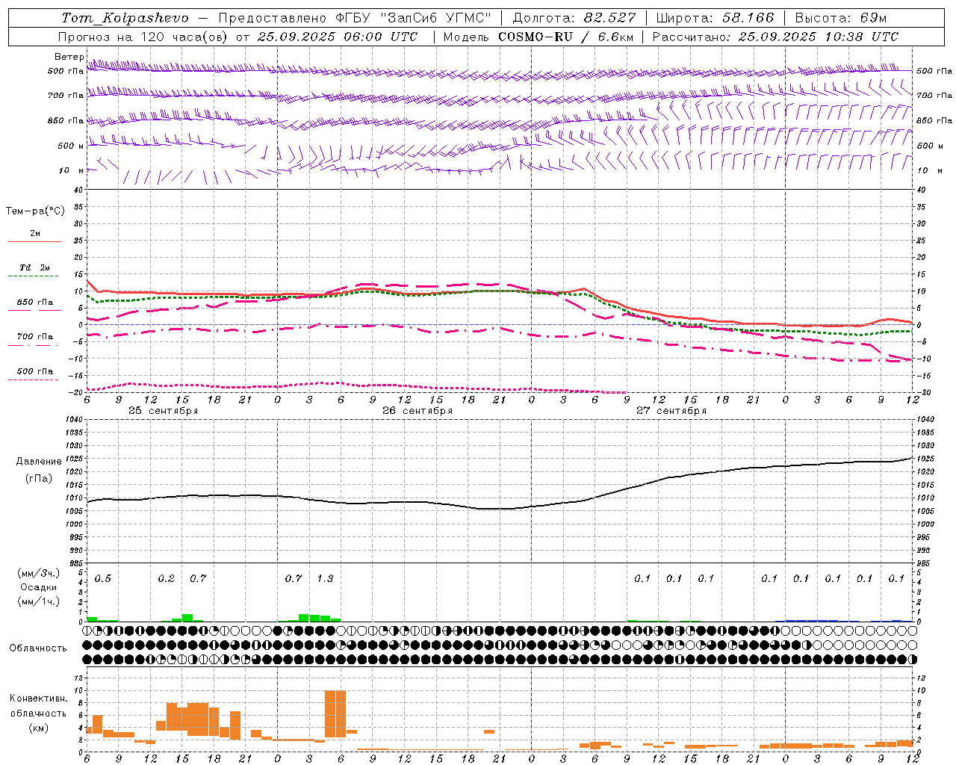Click the "(км)" convective cloud unit label

[39, 728]
